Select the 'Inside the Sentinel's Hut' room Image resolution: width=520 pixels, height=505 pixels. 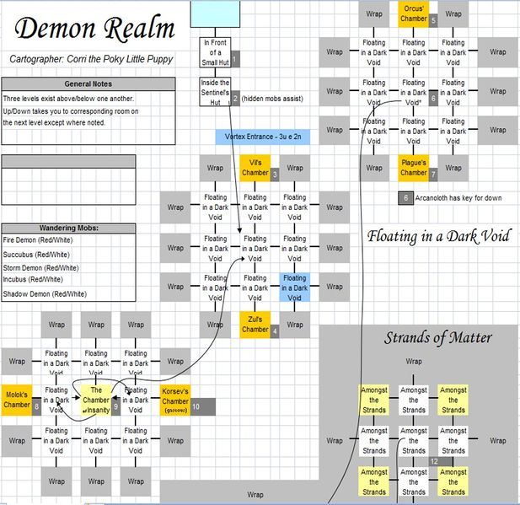[215, 92]
